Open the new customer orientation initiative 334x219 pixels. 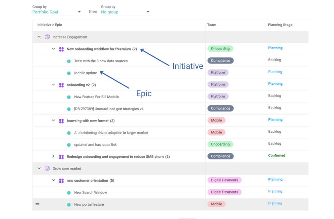pos(90,181)
